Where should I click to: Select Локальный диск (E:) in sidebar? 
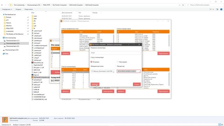tap(13, 46)
